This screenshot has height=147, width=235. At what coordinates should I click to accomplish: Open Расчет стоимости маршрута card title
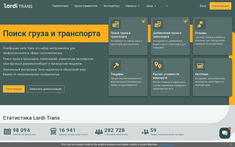tap(166, 76)
